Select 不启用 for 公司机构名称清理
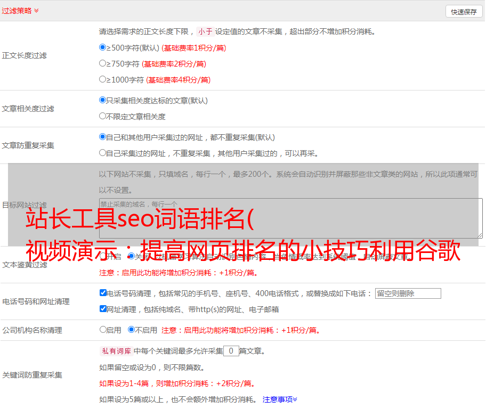486x409 pixels. coord(132,330)
